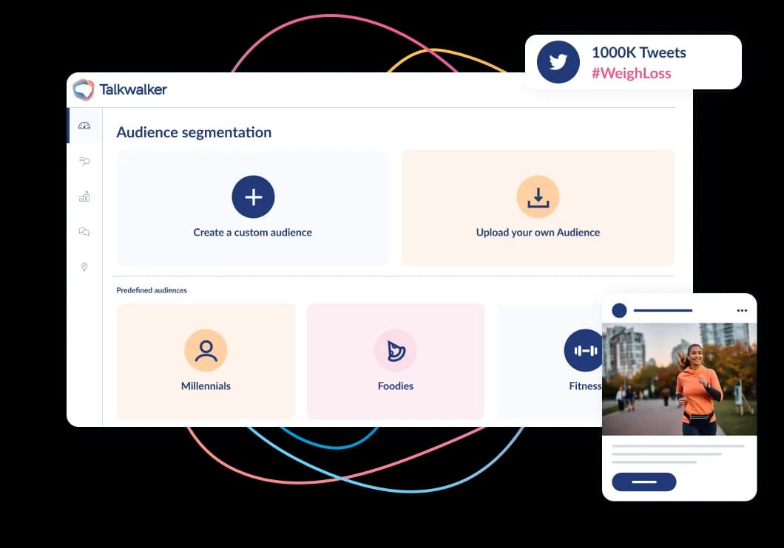Click the plus icon to create audience

(253, 197)
